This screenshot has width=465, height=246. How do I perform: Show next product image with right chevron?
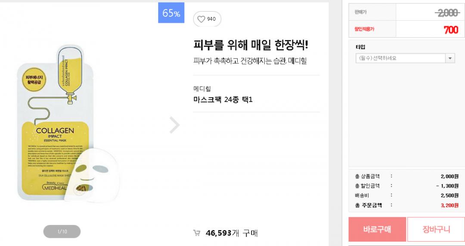coord(174,125)
